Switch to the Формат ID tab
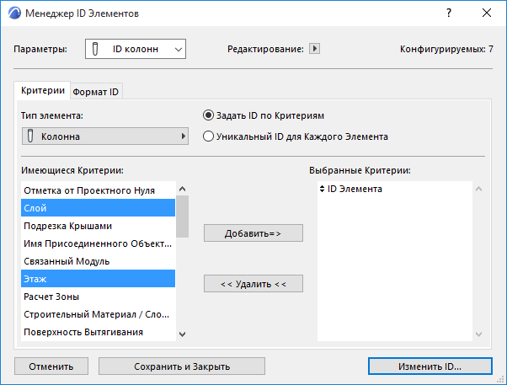Viewport: 507px width, 385px height. (95, 91)
